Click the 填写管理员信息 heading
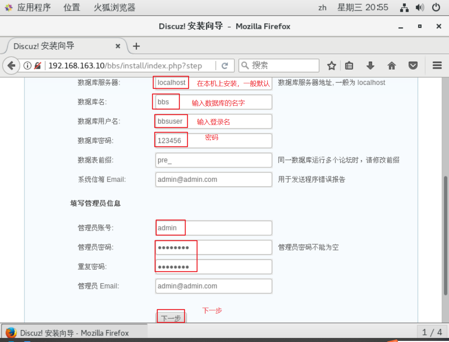This screenshot has height=342, width=449. 95,203
